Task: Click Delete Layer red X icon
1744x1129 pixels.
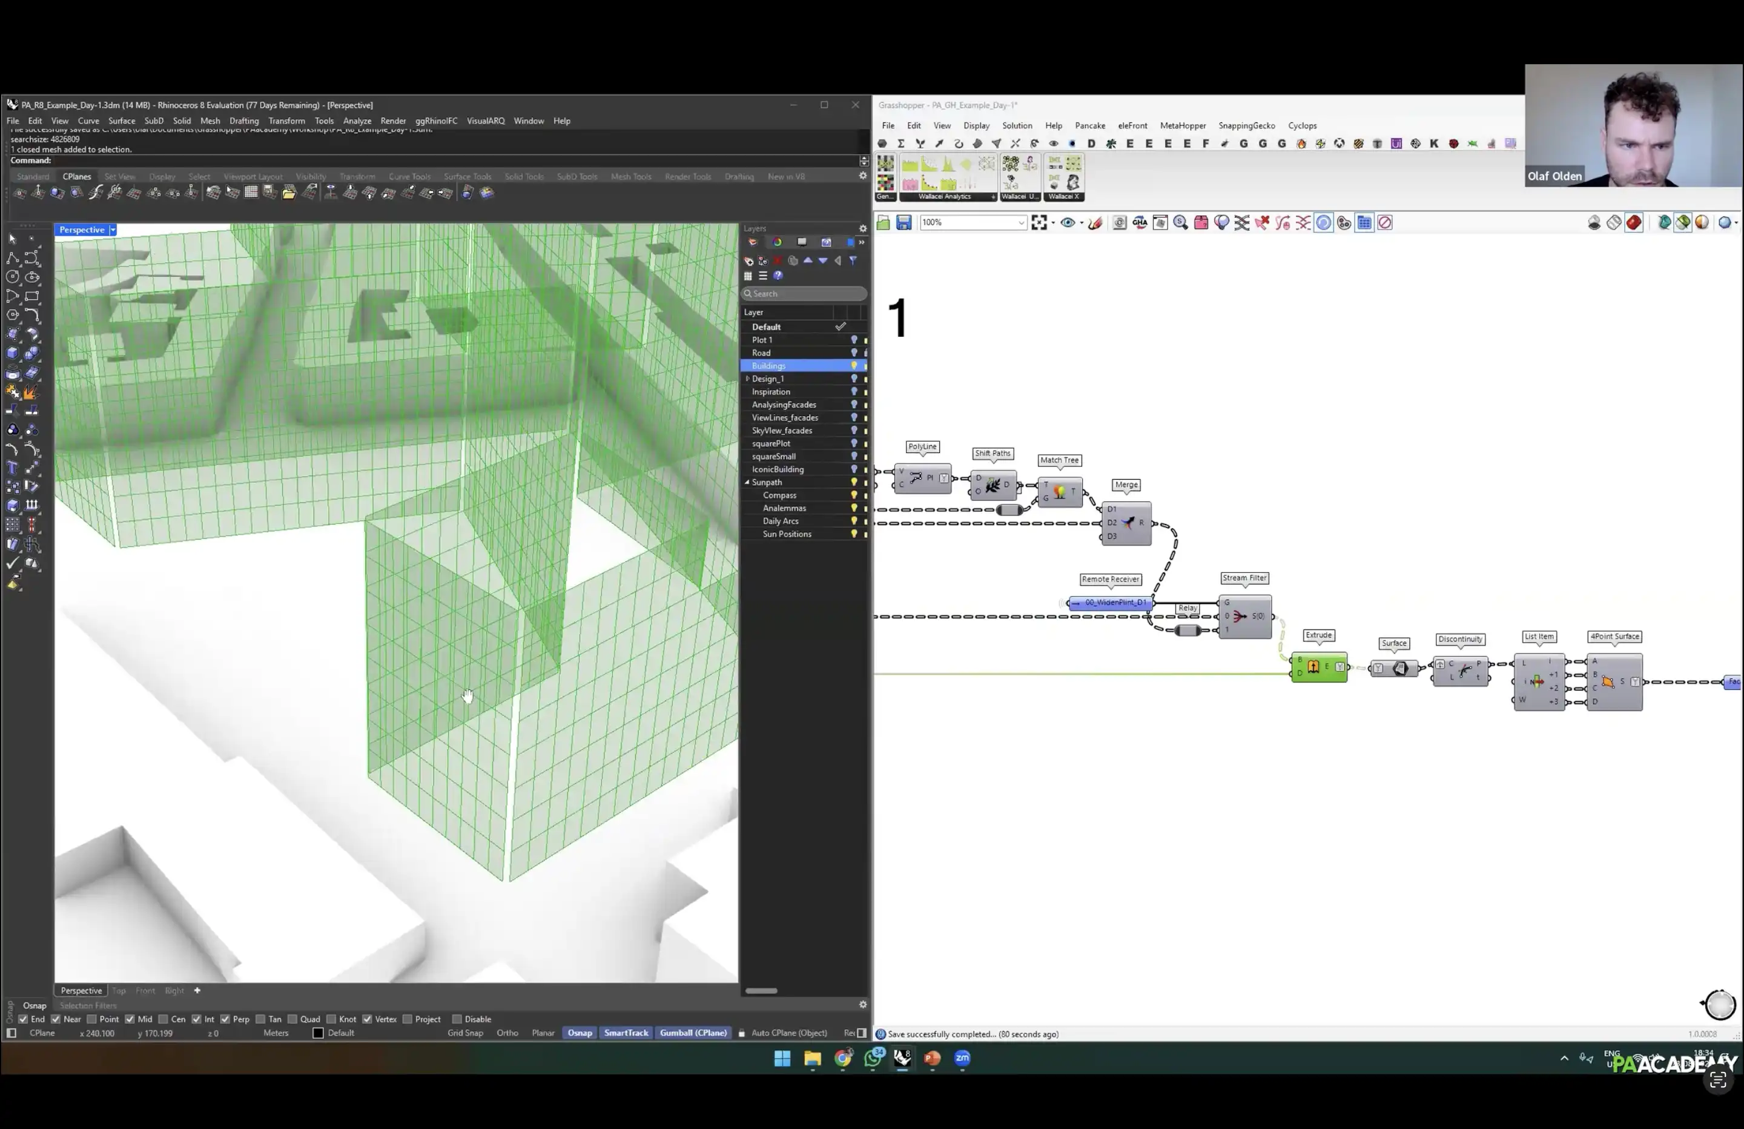Action: coord(778,260)
